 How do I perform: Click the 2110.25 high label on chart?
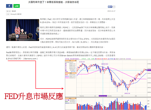pos(82,62)
